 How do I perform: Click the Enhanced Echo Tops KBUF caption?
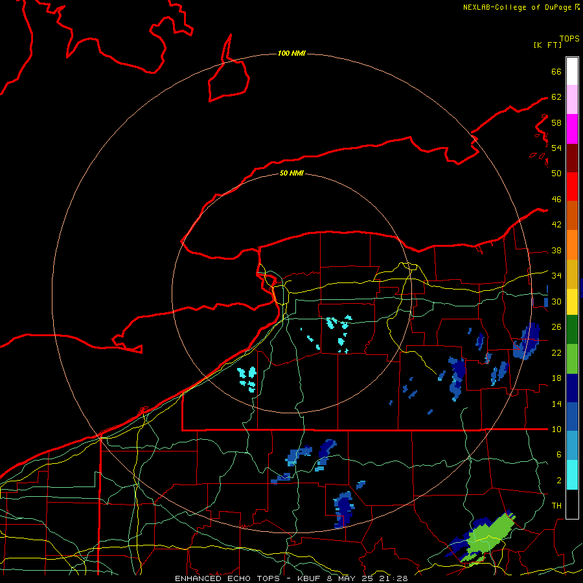pos(291,578)
